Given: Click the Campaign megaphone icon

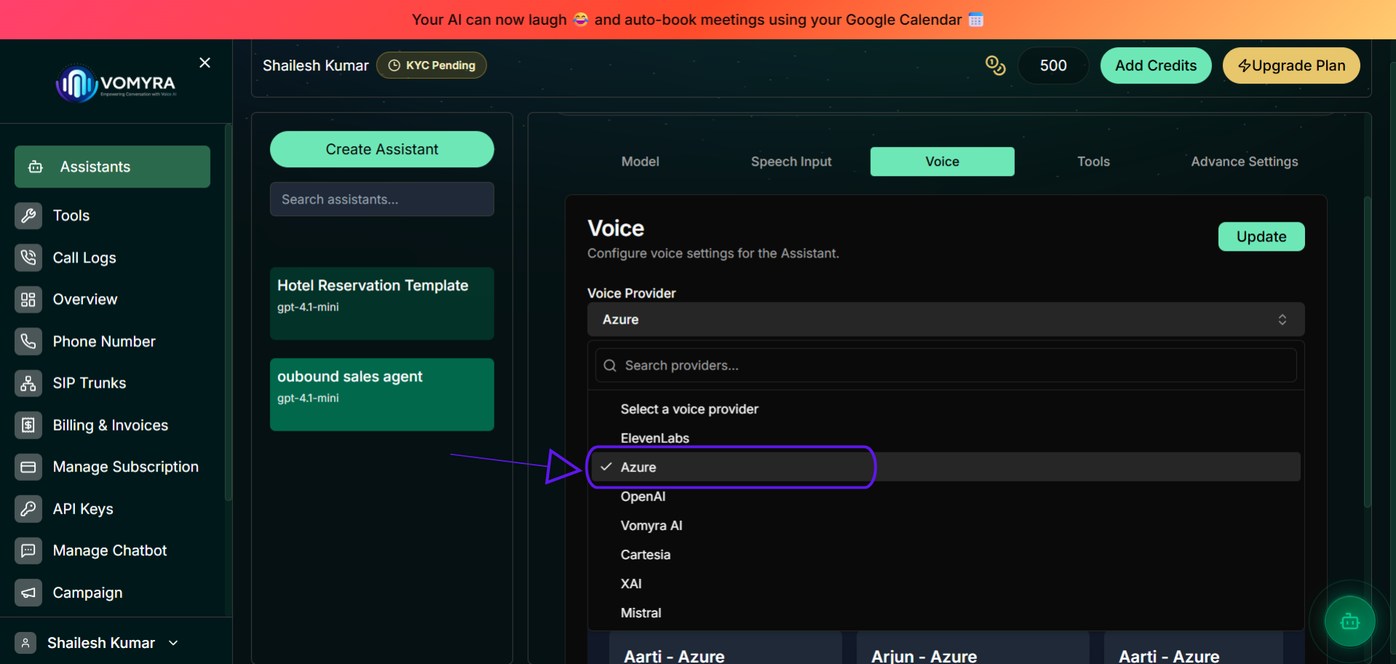Looking at the screenshot, I should [28, 592].
